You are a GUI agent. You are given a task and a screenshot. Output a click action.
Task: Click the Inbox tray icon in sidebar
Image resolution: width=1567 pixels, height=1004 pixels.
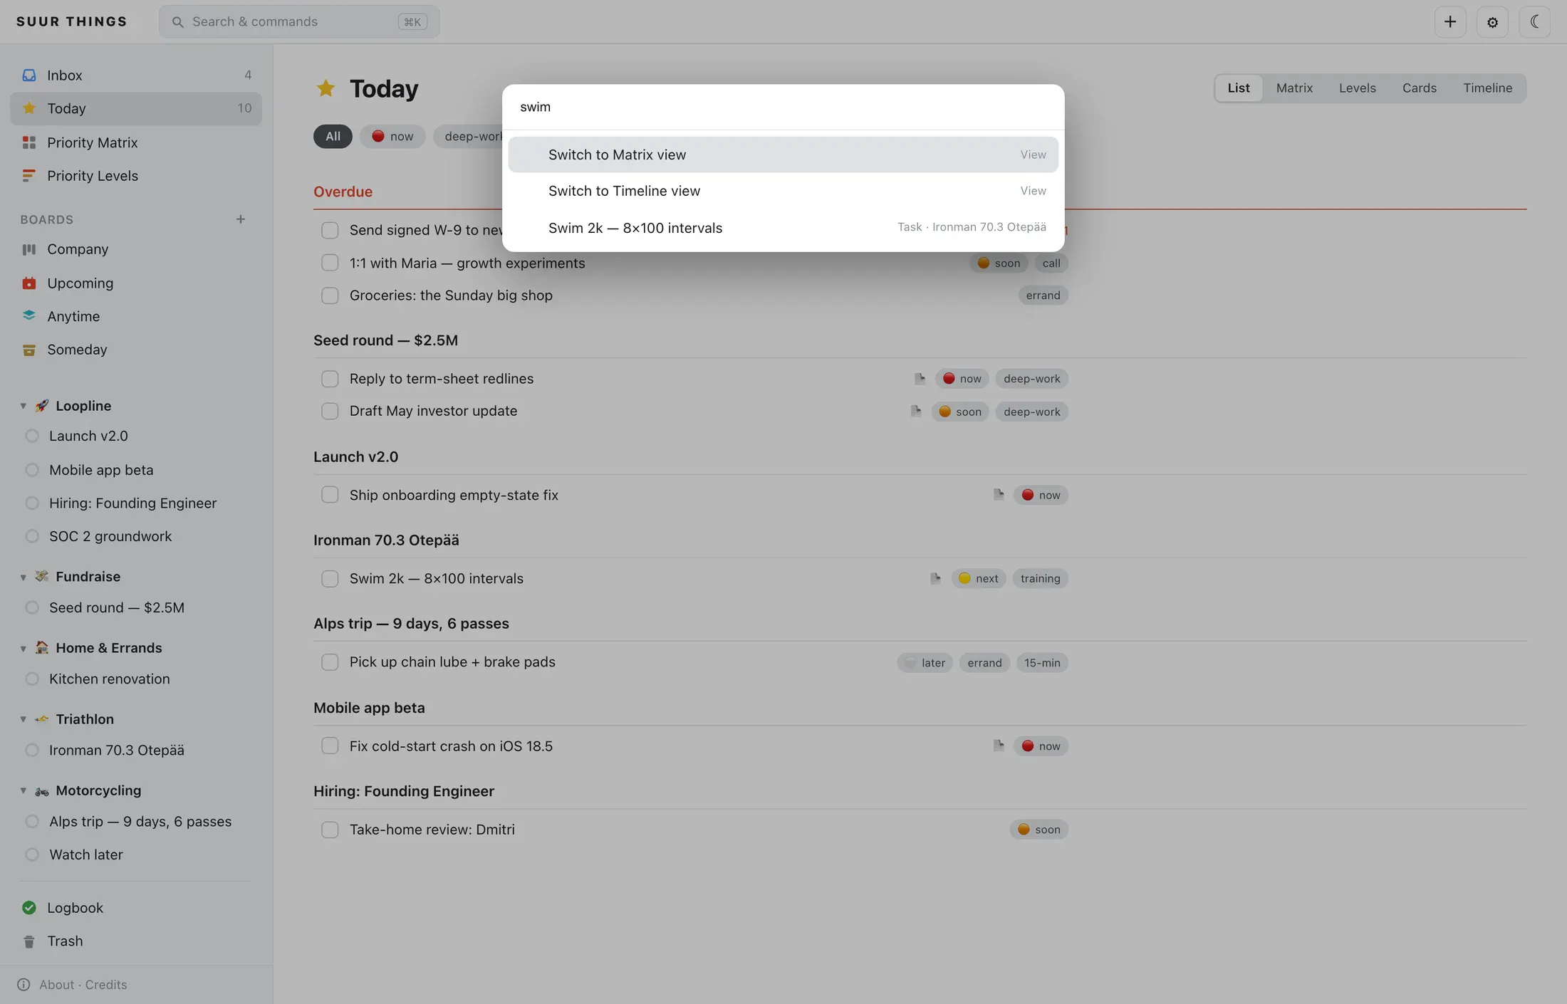[x=28, y=75]
